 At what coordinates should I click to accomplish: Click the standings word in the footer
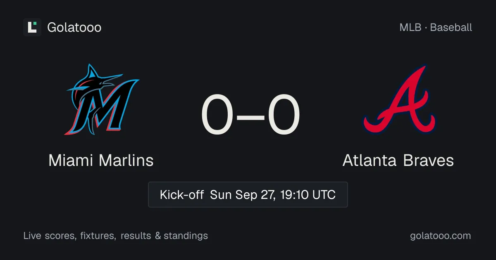pos(186,236)
